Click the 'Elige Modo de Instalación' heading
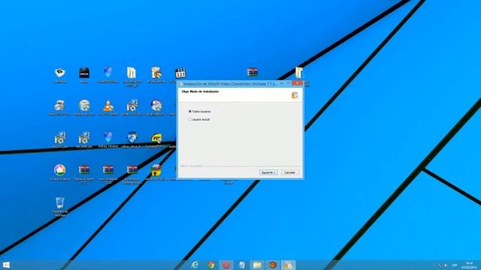481x270 pixels. pyautogui.click(x=200, y=91)
